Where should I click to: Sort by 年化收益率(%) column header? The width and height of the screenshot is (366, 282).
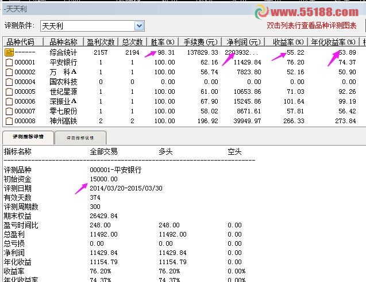click(333, 42)
